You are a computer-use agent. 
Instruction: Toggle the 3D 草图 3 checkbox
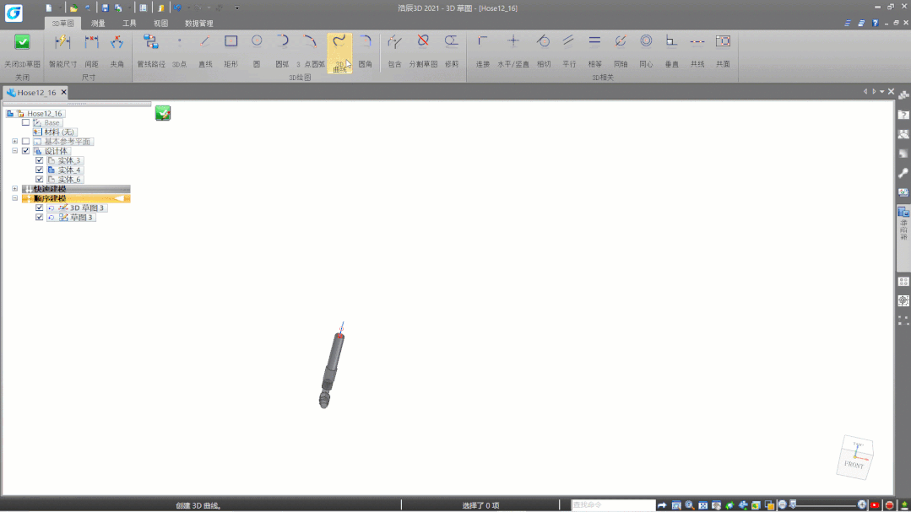(40, 207)
